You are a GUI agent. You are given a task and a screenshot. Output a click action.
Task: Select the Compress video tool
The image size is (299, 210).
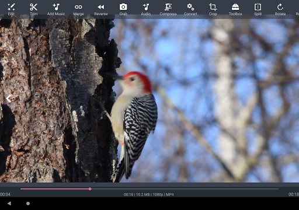168,9
